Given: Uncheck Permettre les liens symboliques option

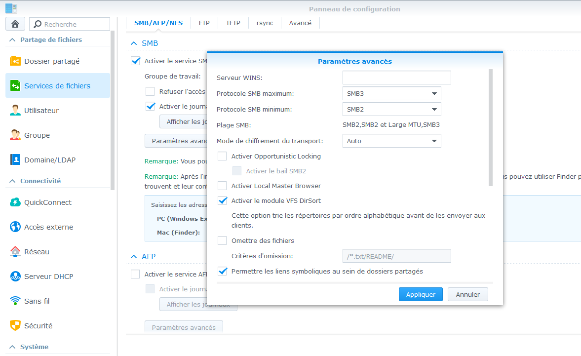Looking at the screenshot, I should coord(222,271).
